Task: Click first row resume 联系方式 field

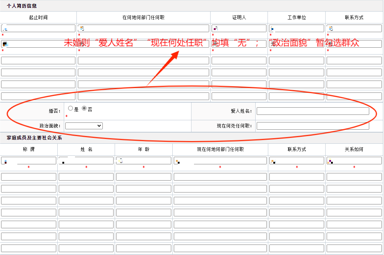Action: pyautogui.click(x=354, y=29)
